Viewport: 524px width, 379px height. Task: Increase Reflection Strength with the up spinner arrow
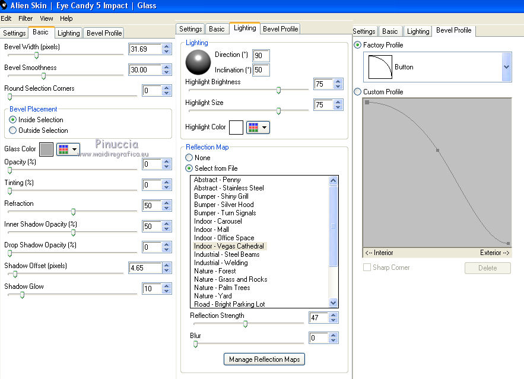(333, 315)
